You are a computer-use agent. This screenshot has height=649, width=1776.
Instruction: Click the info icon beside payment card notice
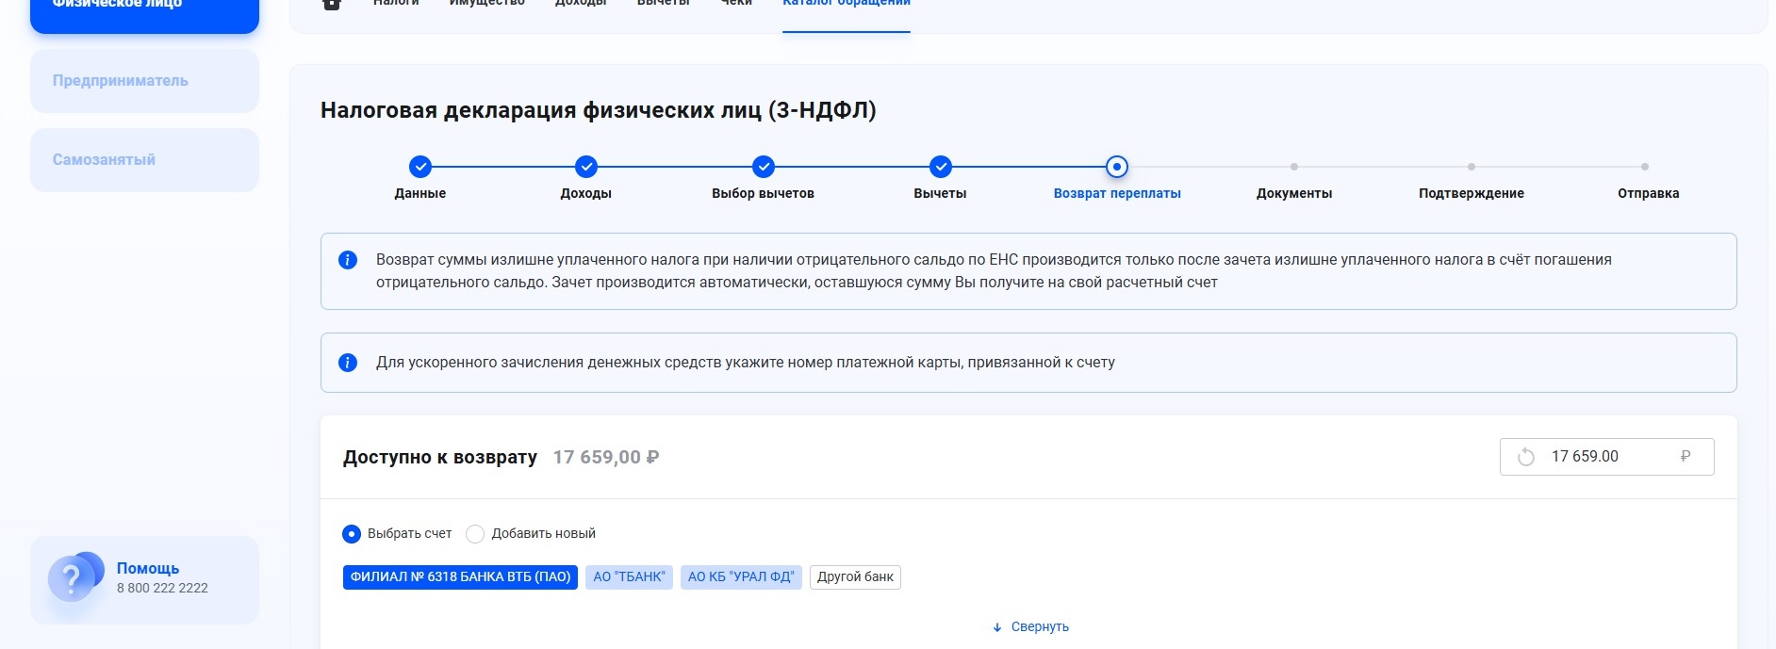(x=348, y=363)
